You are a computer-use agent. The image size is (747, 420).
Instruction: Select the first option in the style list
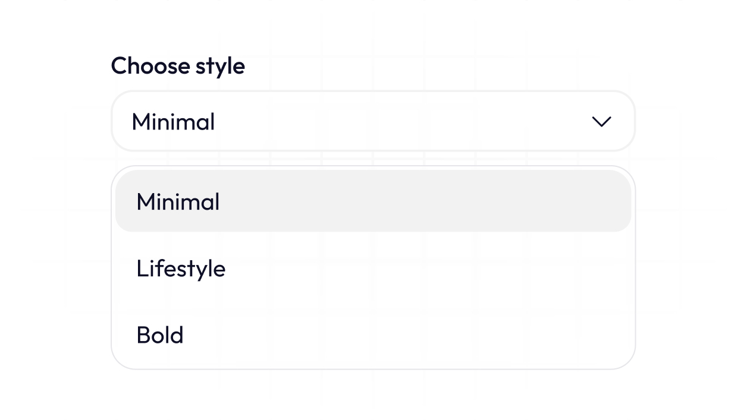pos(373,201)
